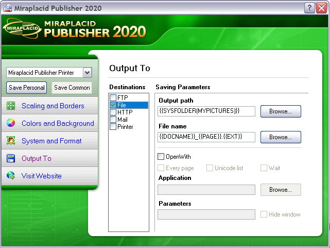Click the System and Format icon
This screenshot has height=248, width=330.
(x=11, y=141)
